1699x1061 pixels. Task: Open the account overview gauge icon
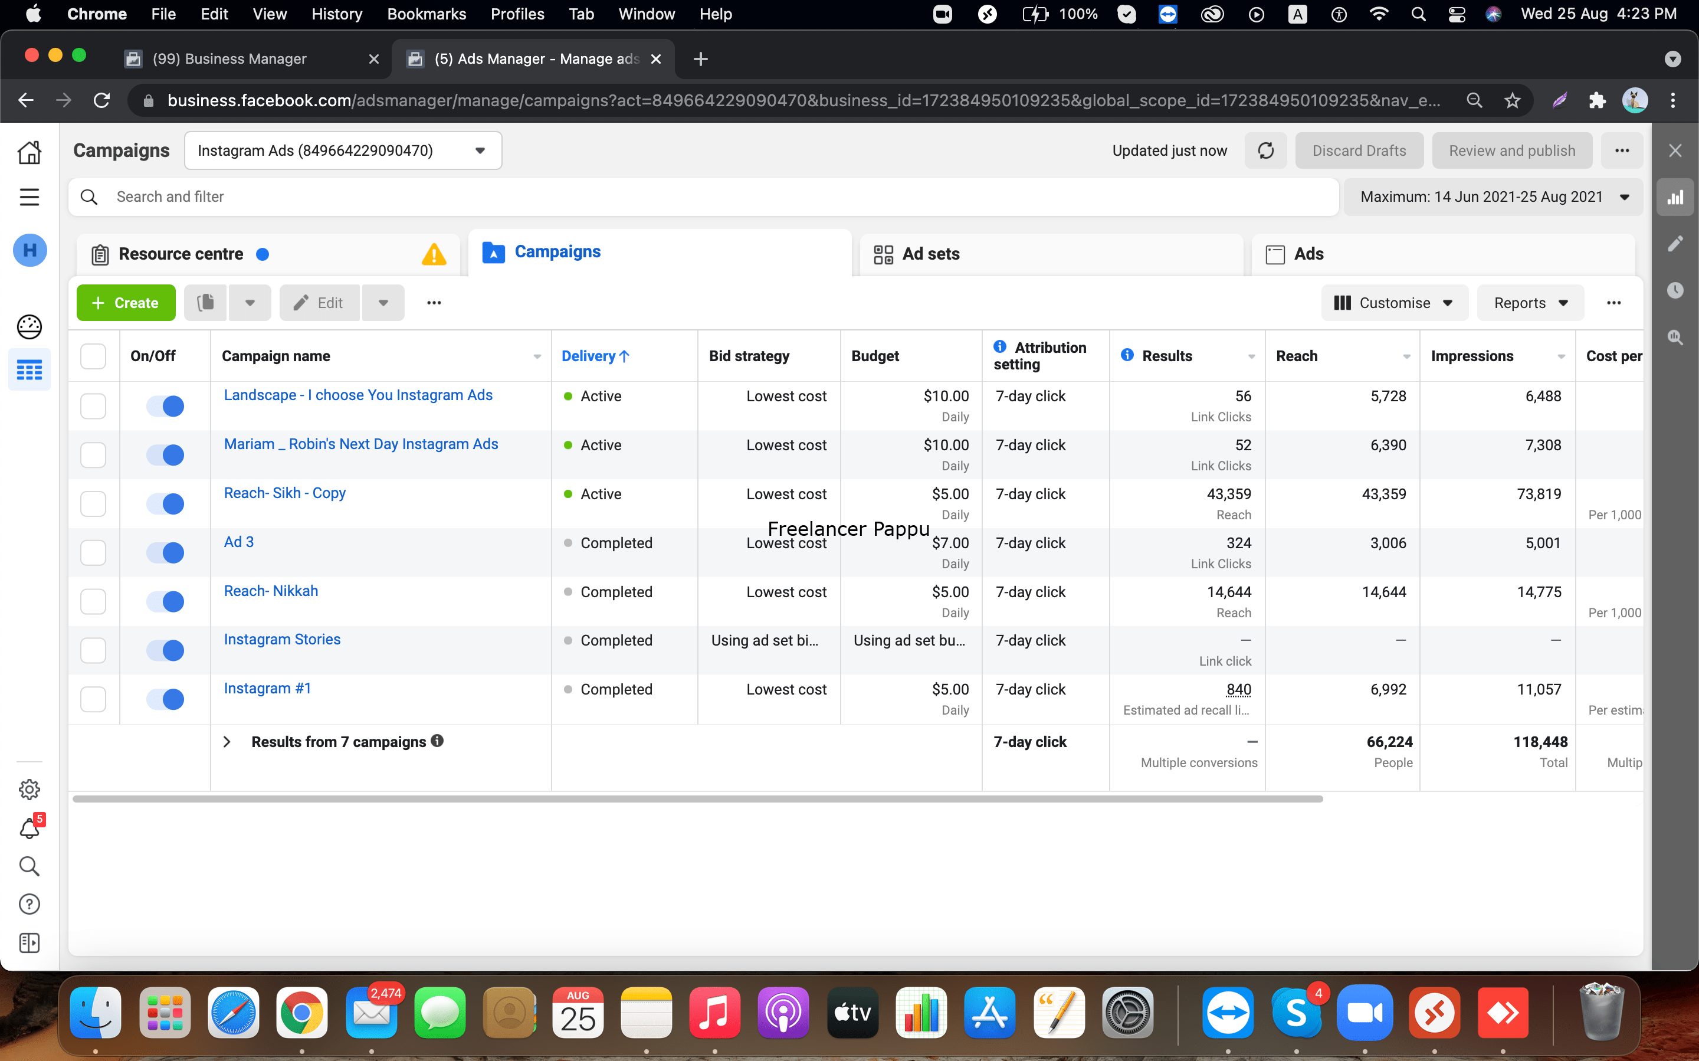(x=29, y=326)
